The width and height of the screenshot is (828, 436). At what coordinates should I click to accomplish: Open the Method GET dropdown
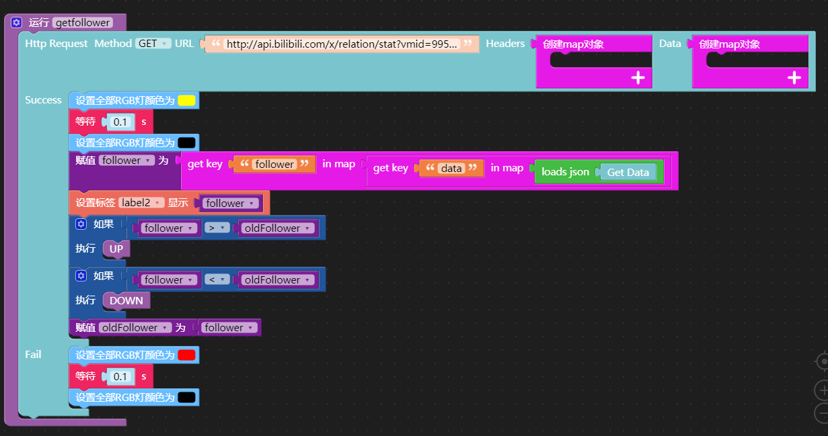point(153,44)
